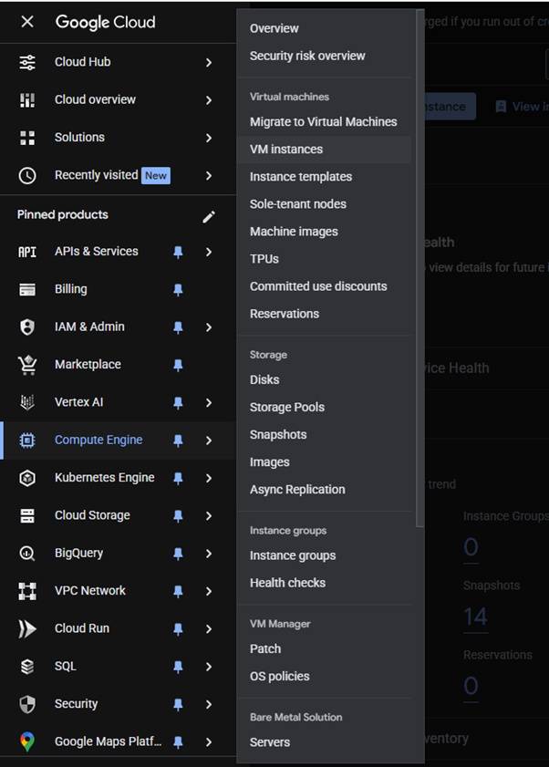Image resolution: width=549 pixels, height=767 pixels.
Task: Navigate to OS policies
Action: [324, 676]
